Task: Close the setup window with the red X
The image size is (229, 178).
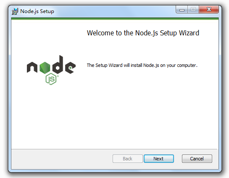Action: point(209,10)
